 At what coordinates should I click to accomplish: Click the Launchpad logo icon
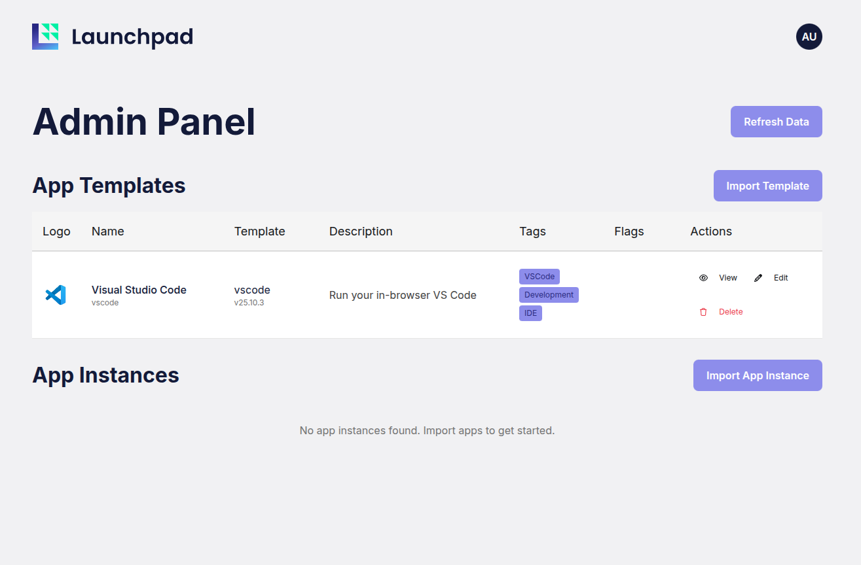(45, 37)
